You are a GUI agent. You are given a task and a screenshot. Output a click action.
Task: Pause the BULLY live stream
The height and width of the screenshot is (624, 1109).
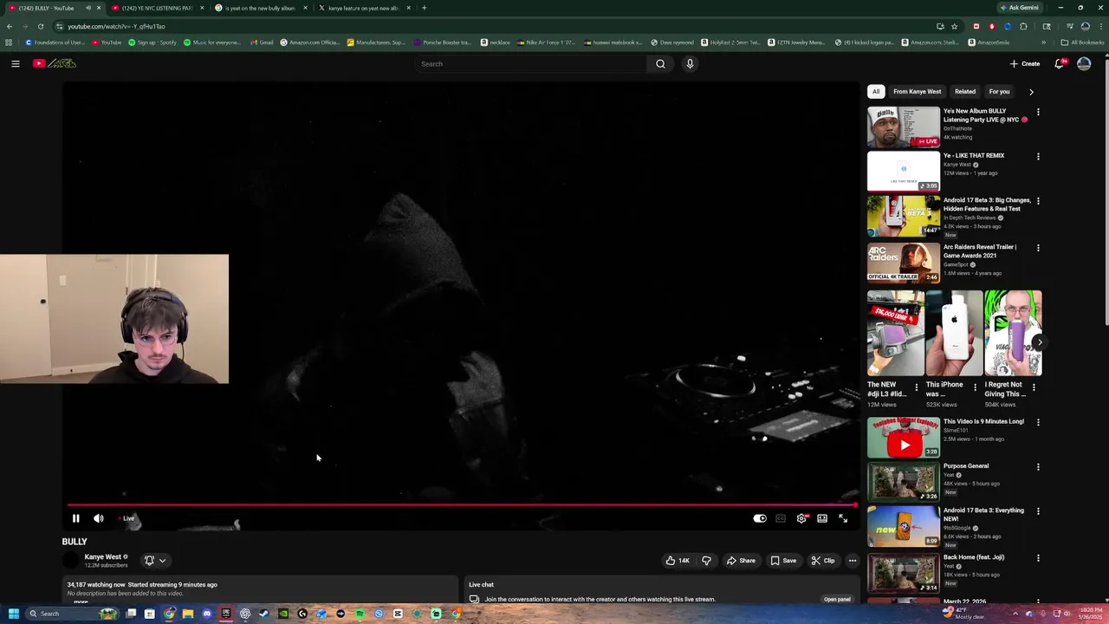[x=75, y=518]
